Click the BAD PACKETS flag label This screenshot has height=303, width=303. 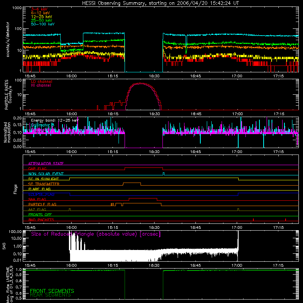41,220
